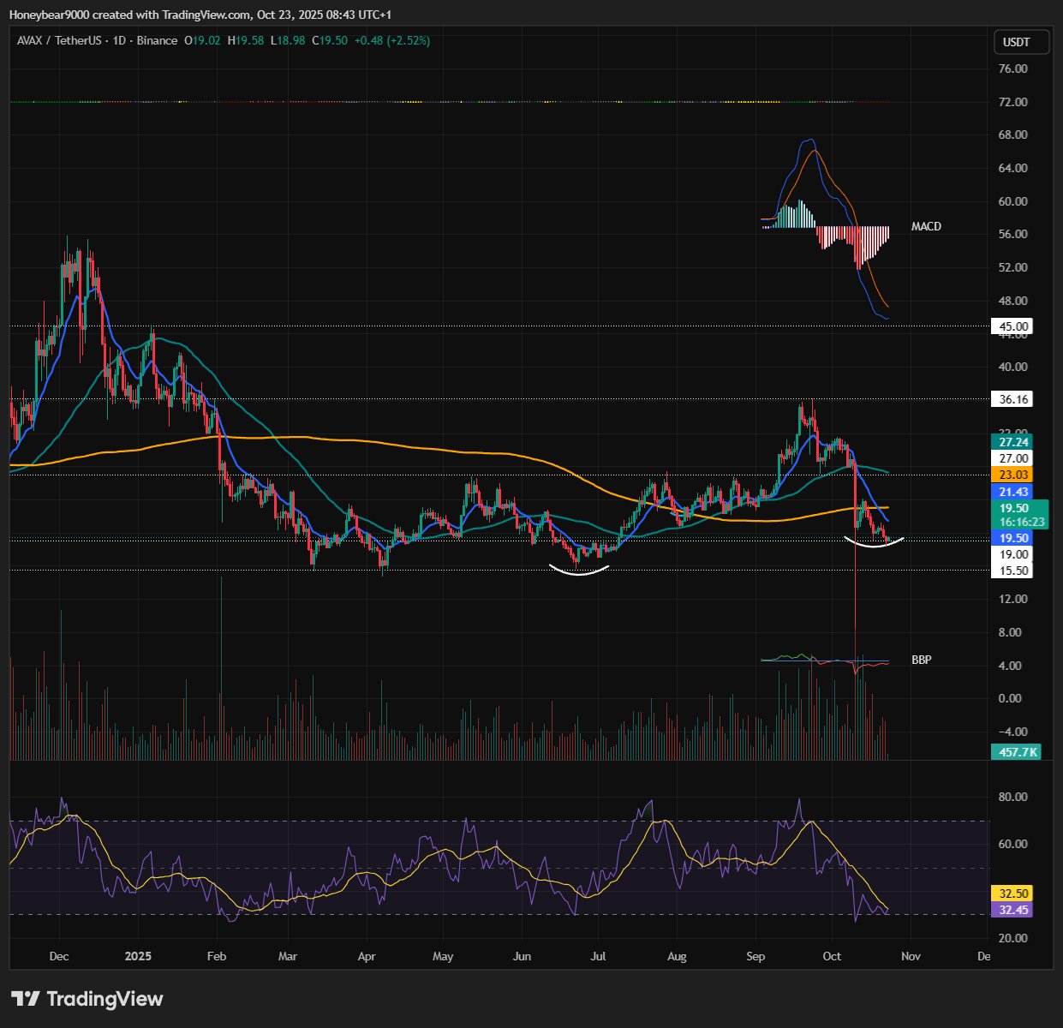Click the yellow 32.50 RSI average label
This screenshot has height=1028, width=1063.
(x=1011, y=893)
